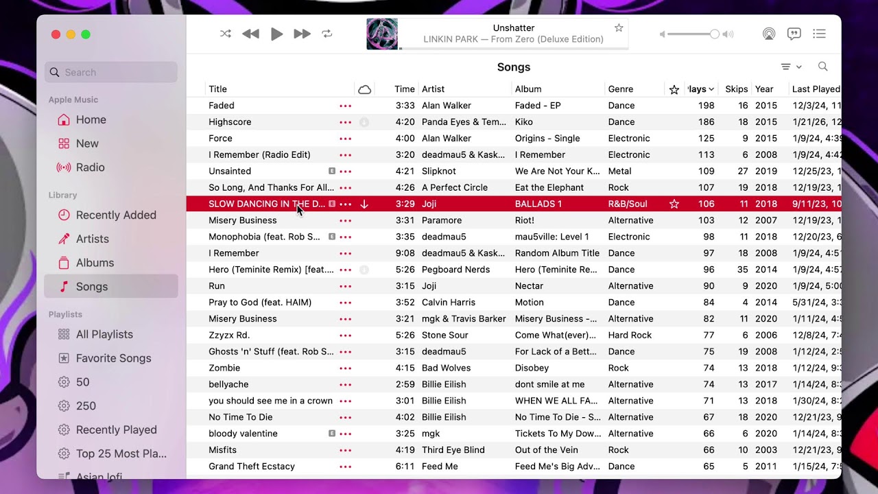The width and height of the screenshot is (878, 494).
Task: Open the Artists library view
Action: coord(111,239)
